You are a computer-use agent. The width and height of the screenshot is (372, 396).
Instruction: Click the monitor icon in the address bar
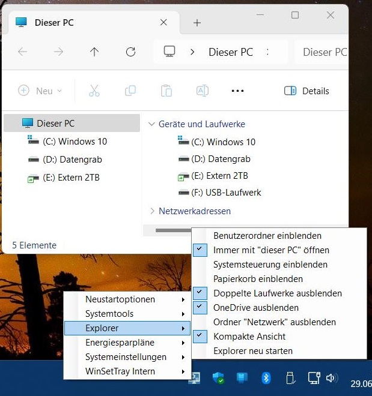[169, 51]
